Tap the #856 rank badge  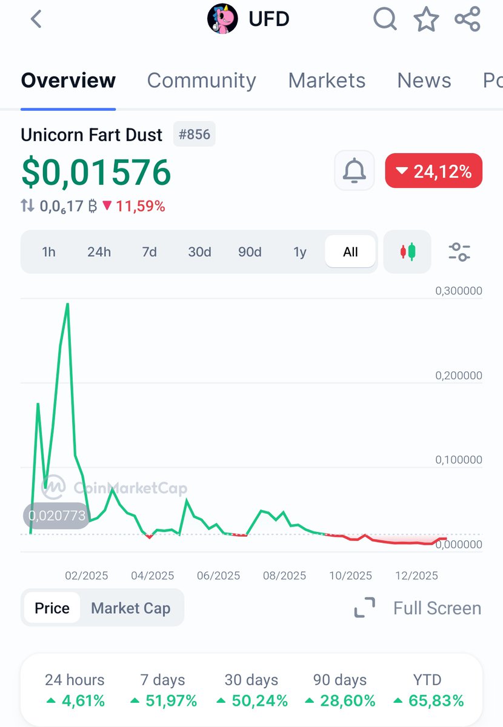(194, 134)
